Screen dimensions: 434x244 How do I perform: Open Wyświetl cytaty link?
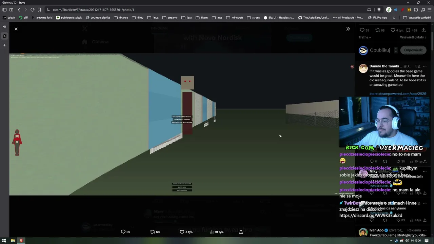coord(413,37)
